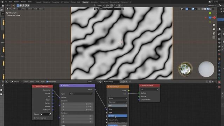Screen dimensions: 224x126
Task: Open the File menu
Action: 6,2
